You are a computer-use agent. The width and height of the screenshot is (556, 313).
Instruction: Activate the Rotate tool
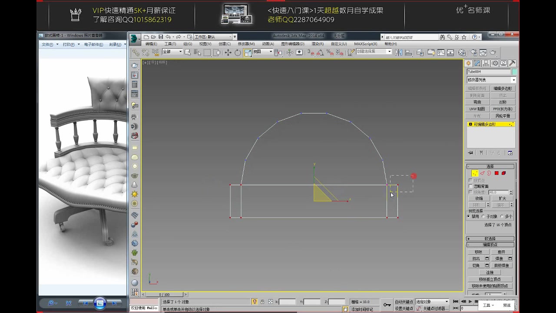click(x=238, y=52)
